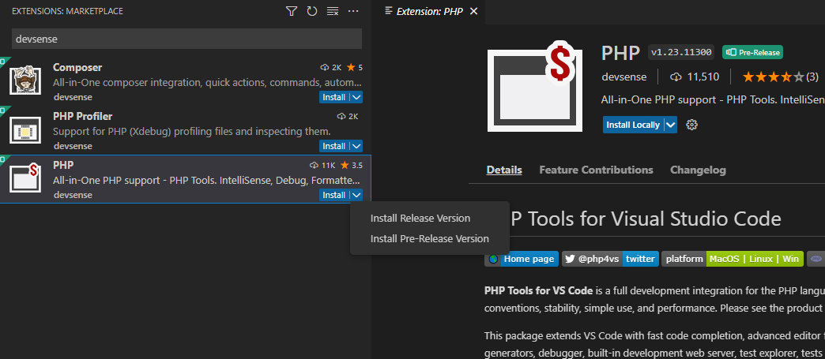Expand the PHP Profiler Install dropdown arrow

(x=356, y=146)
